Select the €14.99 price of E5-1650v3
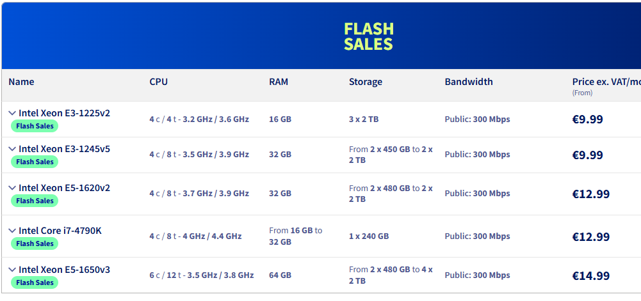This screenshot has height=301, width=641. coord(591,275)
